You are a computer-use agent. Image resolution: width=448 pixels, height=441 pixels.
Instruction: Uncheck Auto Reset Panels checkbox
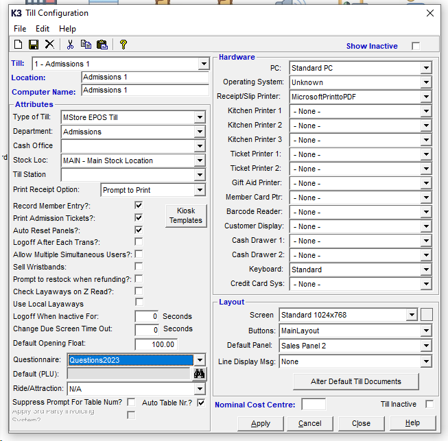click(139, 230)
